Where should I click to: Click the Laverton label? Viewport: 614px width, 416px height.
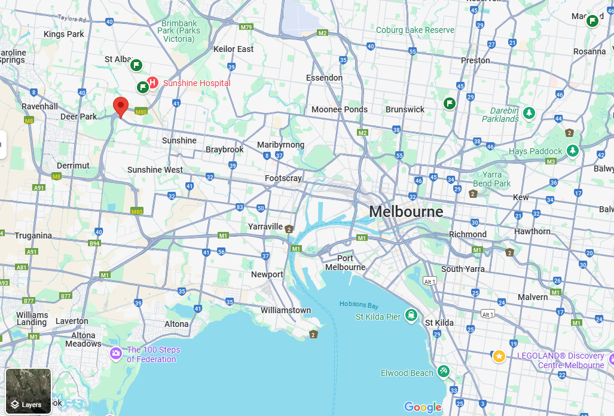point(72,322)
